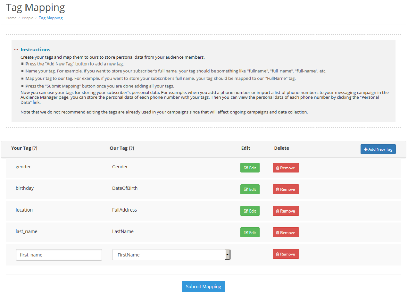
Task: Click the help icon next to "Our Tag"
Action: 131,148
